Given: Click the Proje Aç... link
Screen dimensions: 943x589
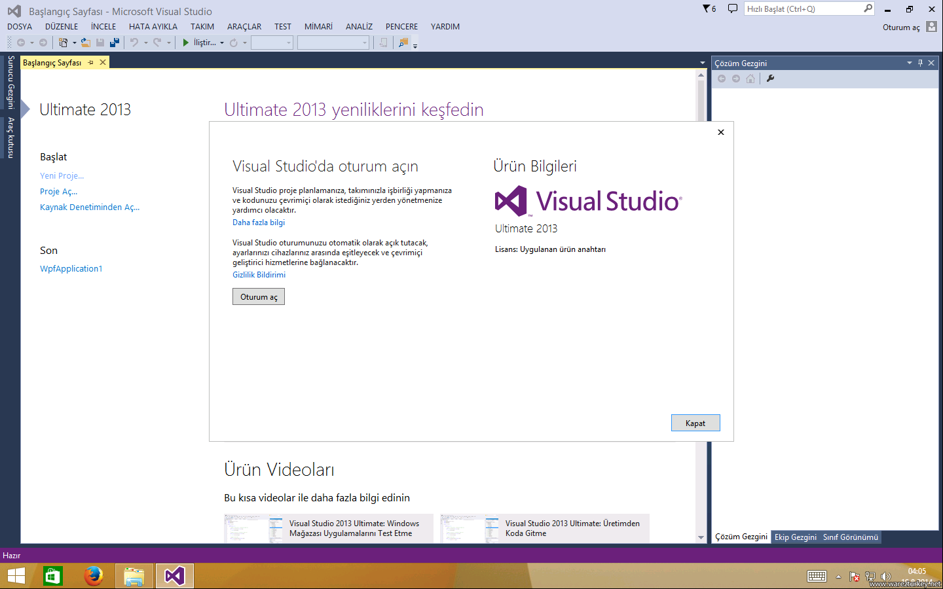Looking at the screenshot, I should (59, 192).
